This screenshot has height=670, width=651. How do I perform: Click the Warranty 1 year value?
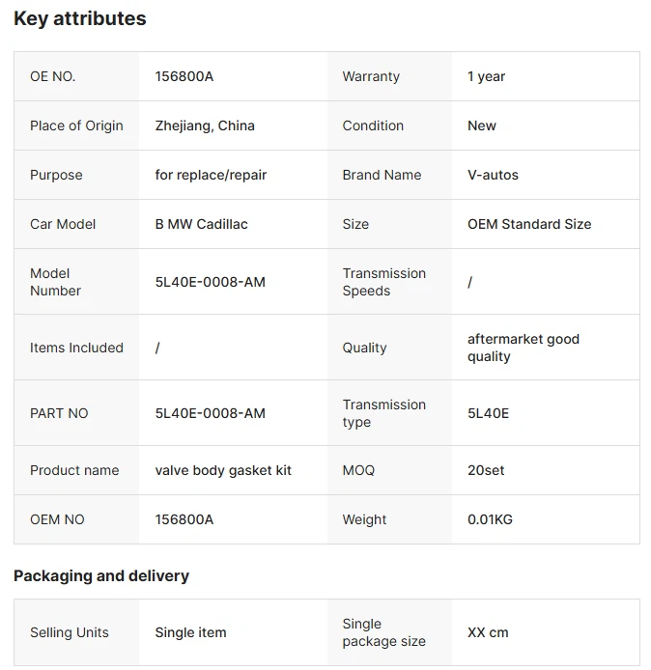486,76
